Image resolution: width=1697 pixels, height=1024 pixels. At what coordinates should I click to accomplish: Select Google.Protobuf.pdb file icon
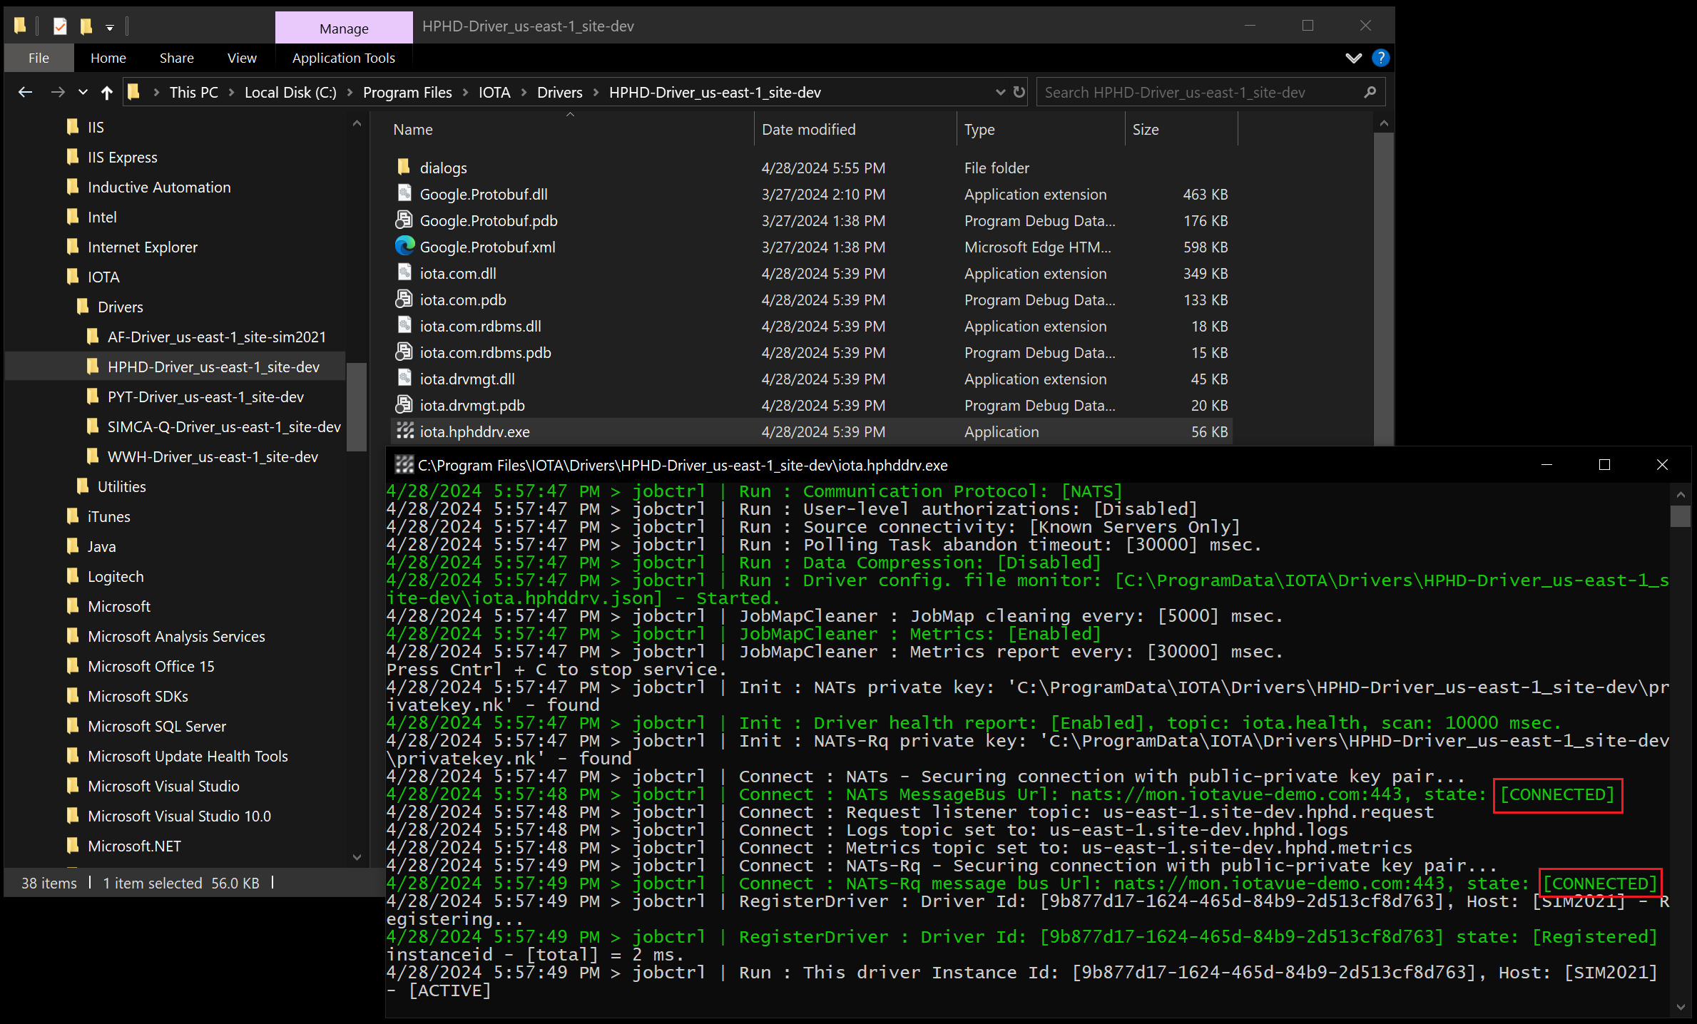click(404, 220)
